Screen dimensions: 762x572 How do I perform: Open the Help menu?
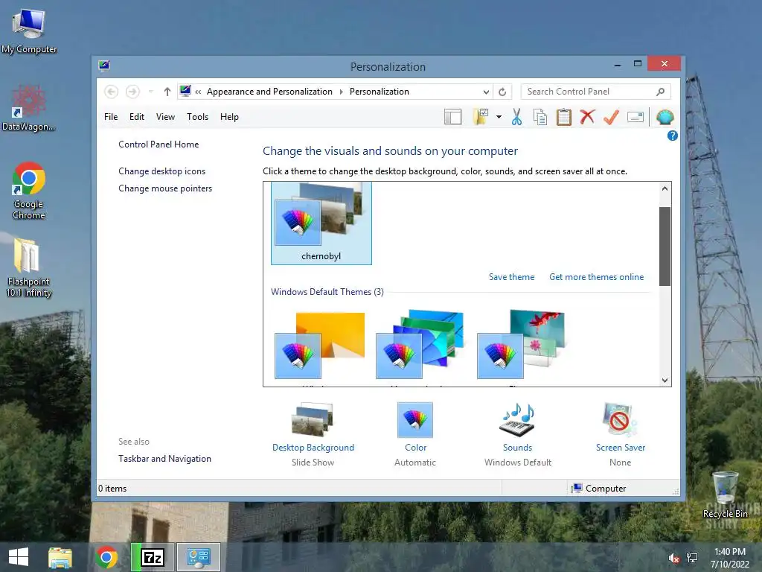229,117
